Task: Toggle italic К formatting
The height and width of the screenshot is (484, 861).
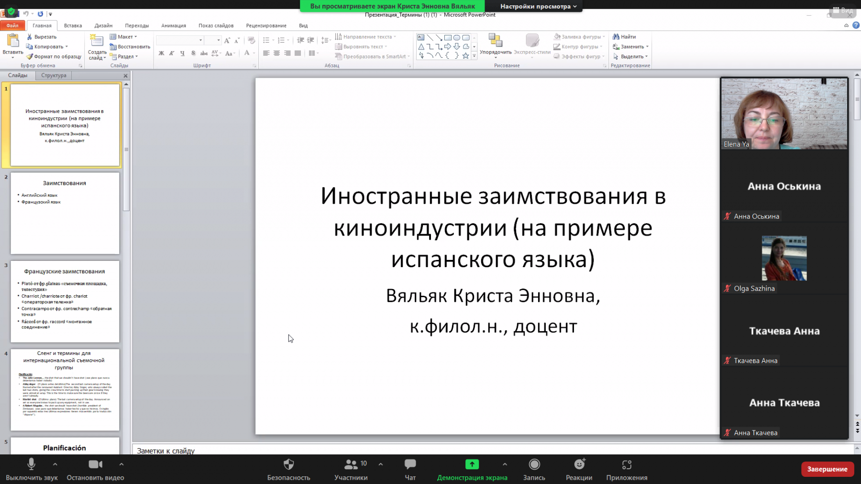Action: (172, 53)
